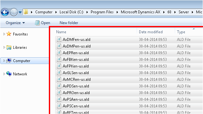Click file icon of AxPDSen-us.ald
Screen dimensions: 203x114
(59, 86)
